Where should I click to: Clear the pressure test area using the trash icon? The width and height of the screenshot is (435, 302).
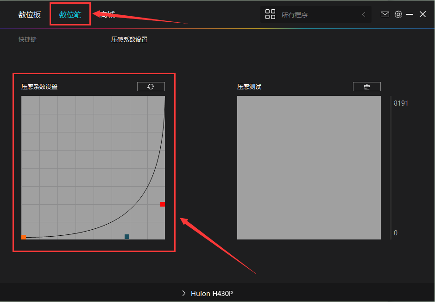coord(366,86)
